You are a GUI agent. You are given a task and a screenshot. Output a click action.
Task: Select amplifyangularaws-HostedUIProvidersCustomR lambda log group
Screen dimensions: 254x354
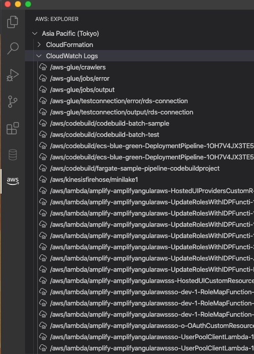[x=152, y=191]
